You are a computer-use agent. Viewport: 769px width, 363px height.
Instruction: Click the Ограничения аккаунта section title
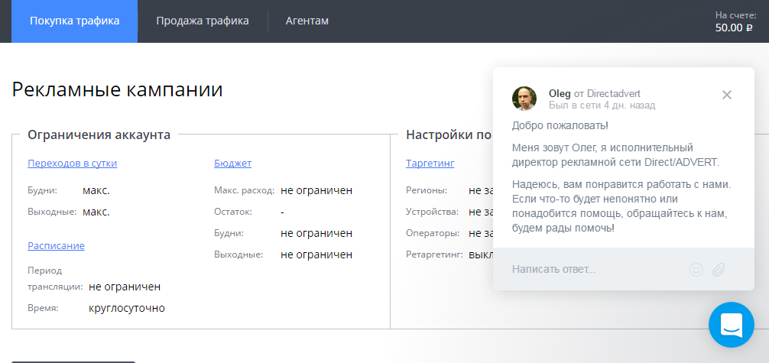click(99, 135)
